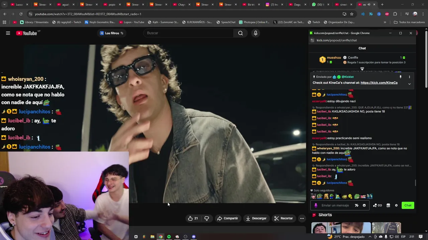Click the Kick chat emoji picker icon
The height and width of the screenshot is (240, 428).
point(364,205)
